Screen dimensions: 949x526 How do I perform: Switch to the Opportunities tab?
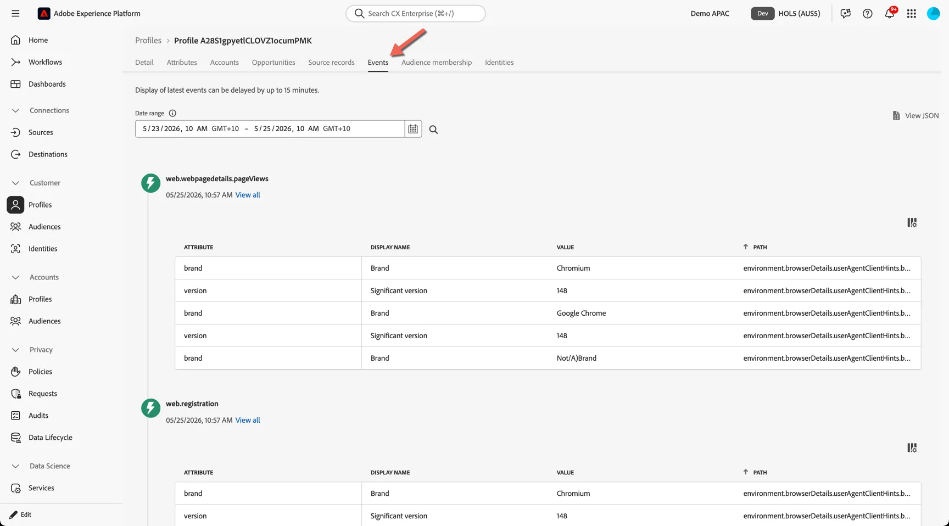click(x=273, y=63)
